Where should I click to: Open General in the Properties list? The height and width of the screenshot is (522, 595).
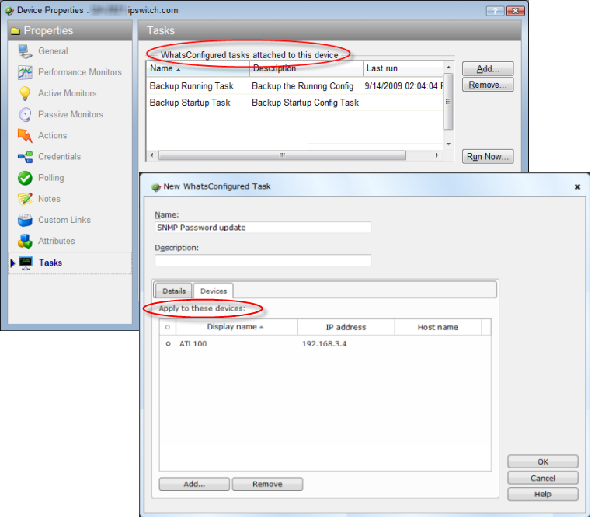tap(53, 51)
